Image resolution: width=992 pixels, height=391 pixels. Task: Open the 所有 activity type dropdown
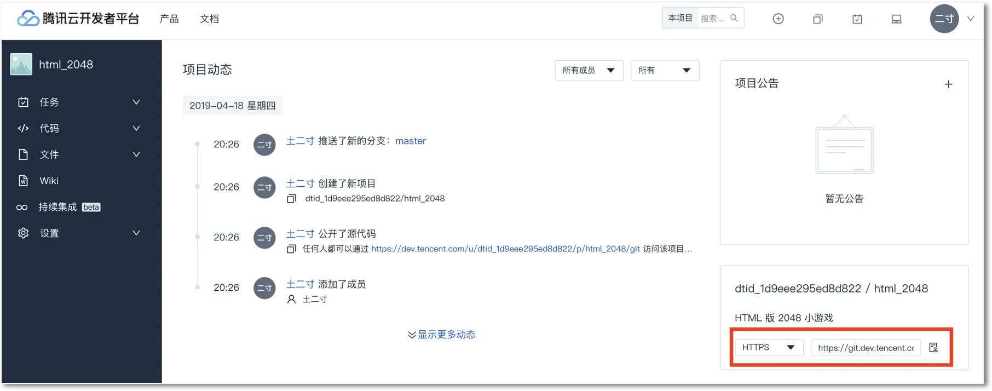[665, 70]
